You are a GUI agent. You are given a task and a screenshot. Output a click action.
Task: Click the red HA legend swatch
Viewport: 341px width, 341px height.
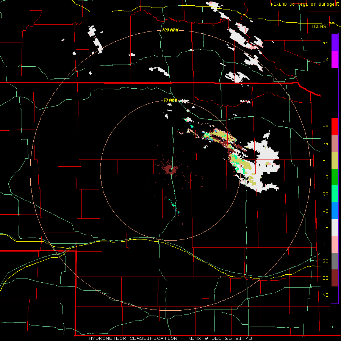point(335,127)
